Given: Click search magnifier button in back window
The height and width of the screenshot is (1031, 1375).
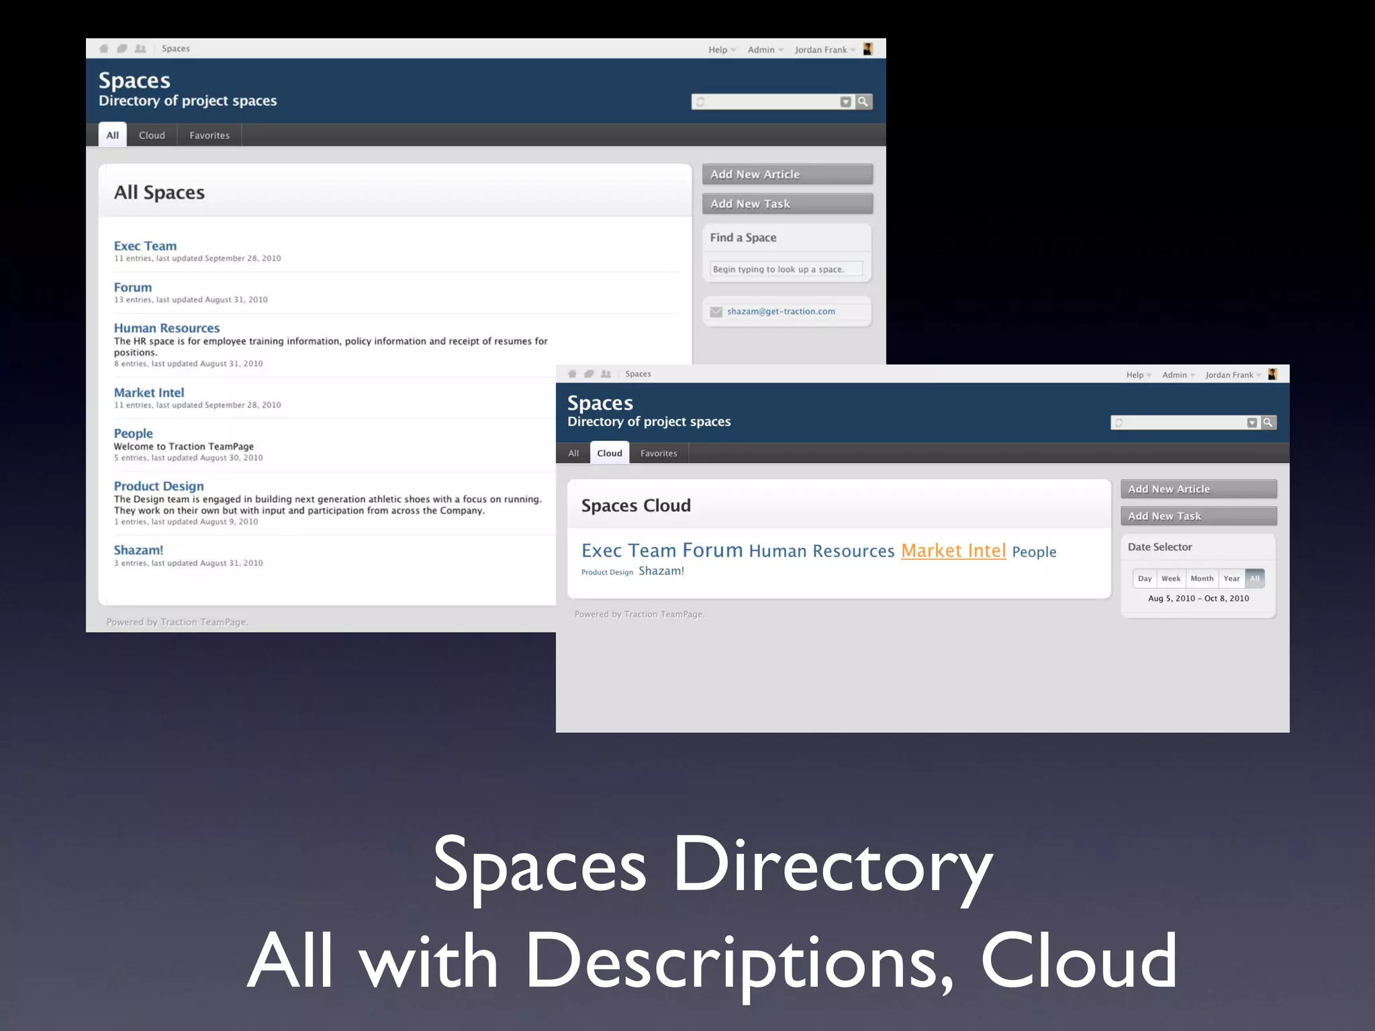Looking at the screenshot, I should (x=863, y=101).
